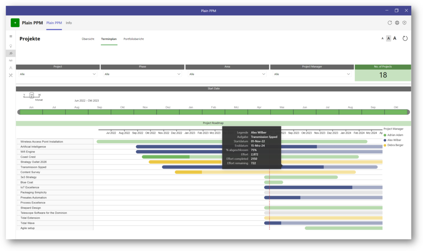Click the globe icon in header
The height and width of the screenshot is (251, 423).
click(x=397, y=23)
